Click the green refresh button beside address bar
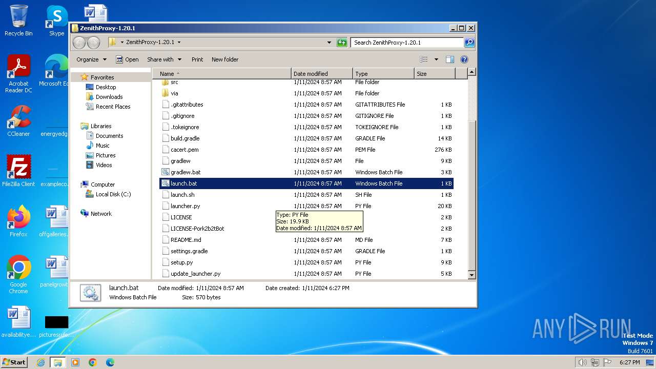Image resolution: width=656 pixels, height=369 pixels. pos(342,43)
